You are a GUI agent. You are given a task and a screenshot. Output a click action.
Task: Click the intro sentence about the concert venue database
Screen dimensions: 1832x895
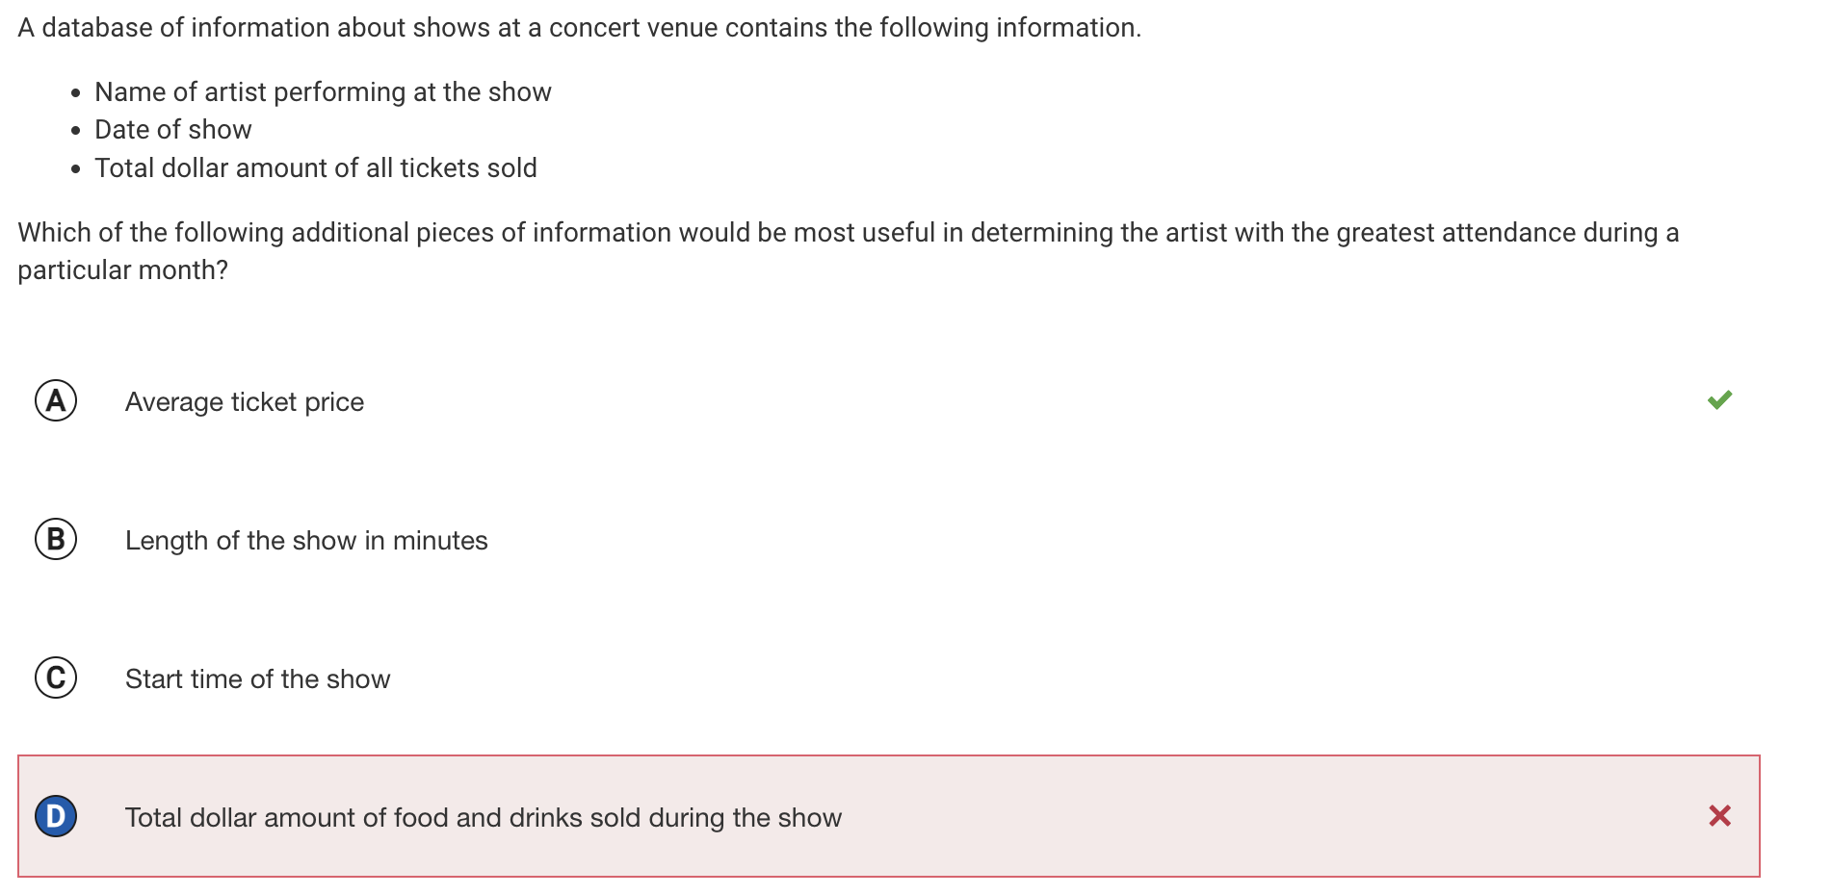pyautogui.click(x=580, y=28)
